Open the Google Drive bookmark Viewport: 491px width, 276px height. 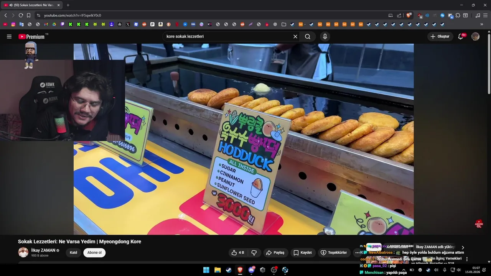(x=54, y=24)
